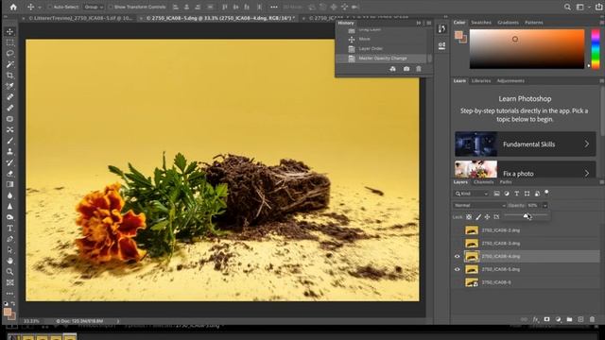Expand Fundamental Skills chevron arrow
This screenshot has width=605, height=340.
point(586,144)
